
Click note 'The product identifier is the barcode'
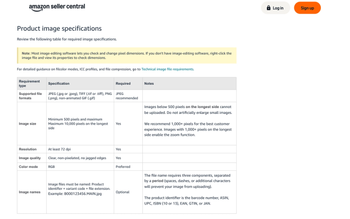coord(187,201)
